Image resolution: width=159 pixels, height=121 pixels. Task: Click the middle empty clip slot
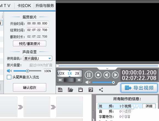pyautogui.click(x=37, y=107)
